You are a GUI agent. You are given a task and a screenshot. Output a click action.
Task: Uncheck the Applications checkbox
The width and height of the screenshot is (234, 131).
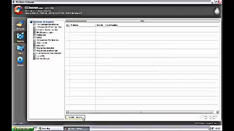click(x=34, y=35)
